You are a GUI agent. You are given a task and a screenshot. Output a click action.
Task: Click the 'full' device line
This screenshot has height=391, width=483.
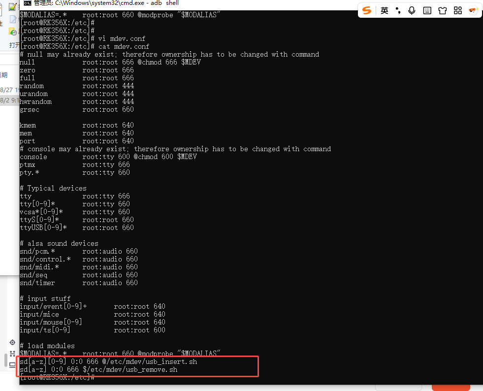tap(77, 78)
